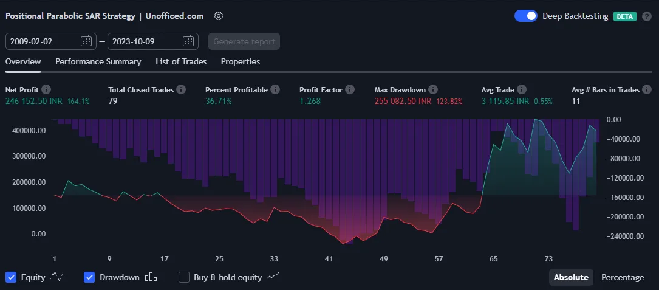
Task: Click the Net Profit info icon
Action: (x=46, y=89)
